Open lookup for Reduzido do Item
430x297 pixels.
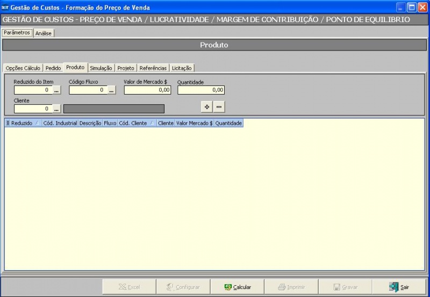[x=56, y=90]
